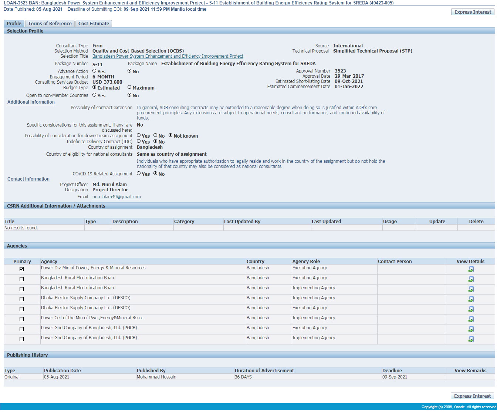Toggle primary checkbox for Power Div-Min of Power
497x414 pixels.
[21, 269]
